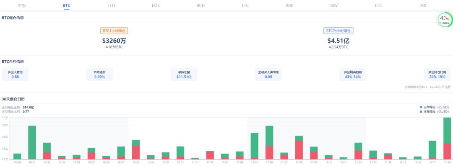Open the 多空人数比 0.88 card

[x=15, y=75]
